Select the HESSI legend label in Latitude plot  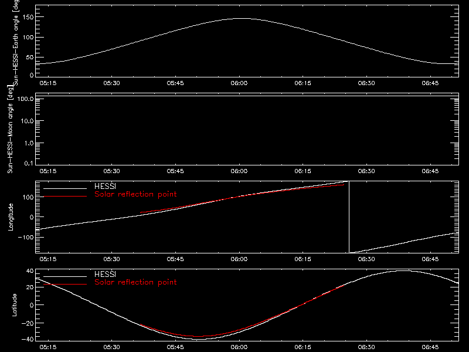(105, 274)
